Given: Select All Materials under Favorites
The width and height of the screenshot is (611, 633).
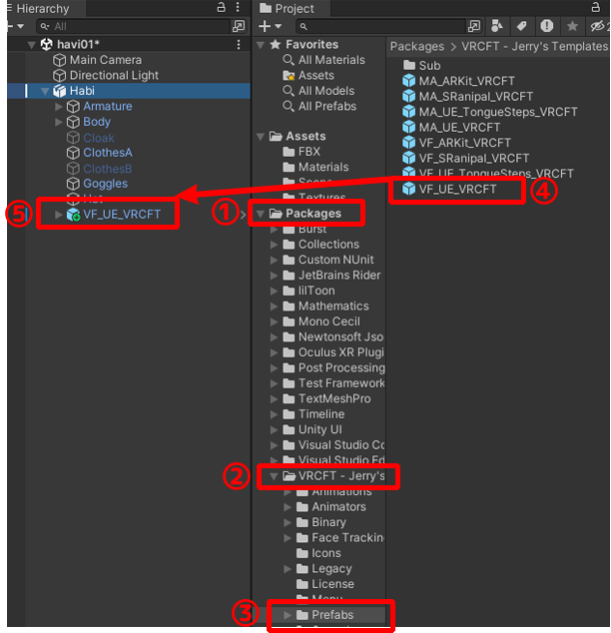Looking at the screenshot, I should 332,60.
